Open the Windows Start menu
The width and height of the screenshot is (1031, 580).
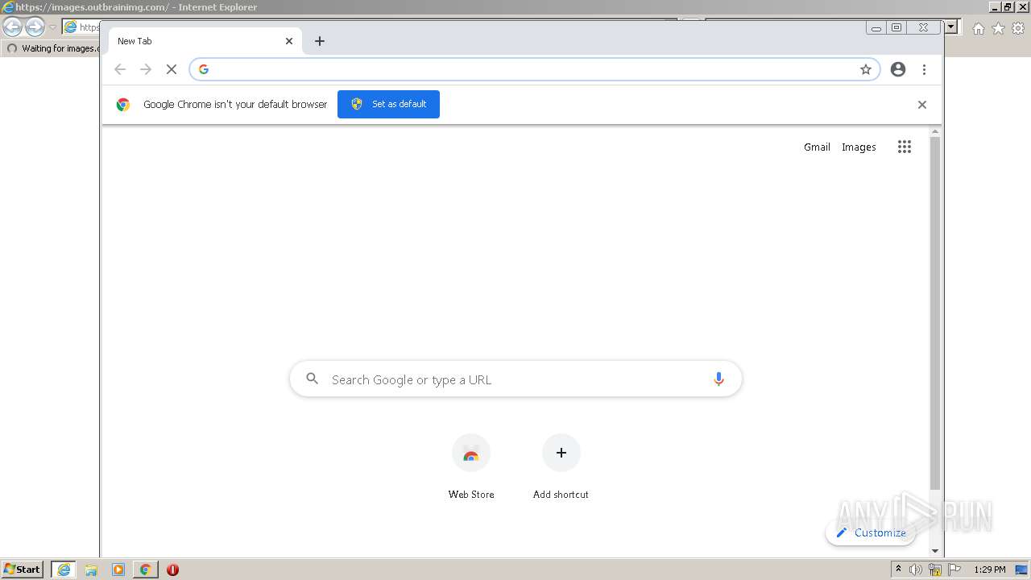tap(23, 570)
